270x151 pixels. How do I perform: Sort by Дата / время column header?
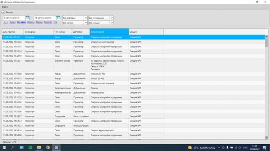coord(13,32)
